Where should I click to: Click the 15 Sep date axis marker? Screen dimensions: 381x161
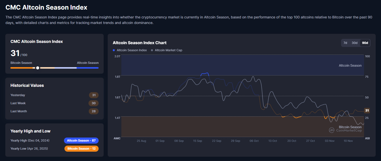[197, 141]
